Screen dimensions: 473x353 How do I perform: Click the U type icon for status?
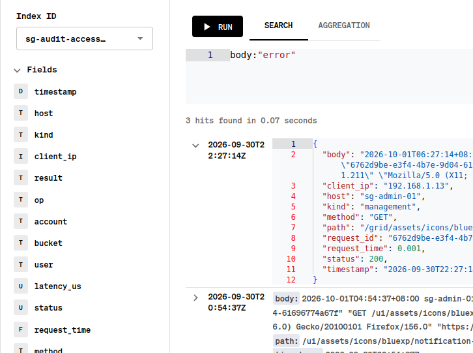[x=21, y=308]
